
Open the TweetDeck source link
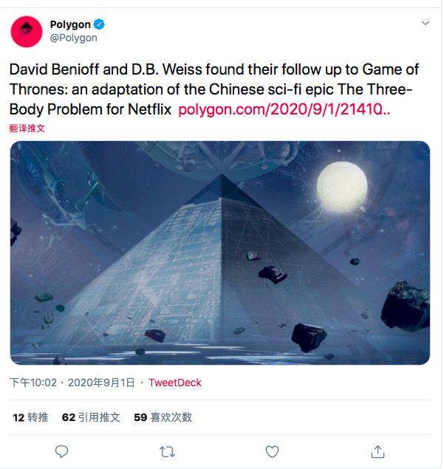[175, 383]
